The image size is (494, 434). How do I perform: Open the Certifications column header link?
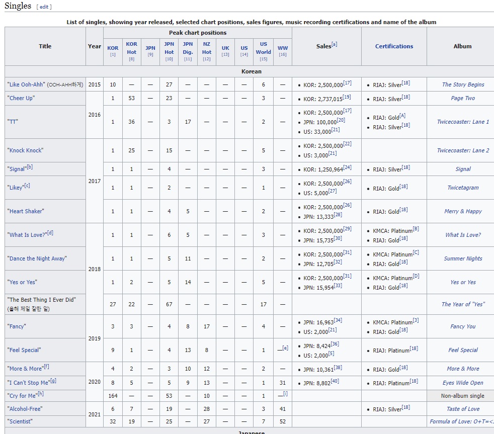coord(394,46)
